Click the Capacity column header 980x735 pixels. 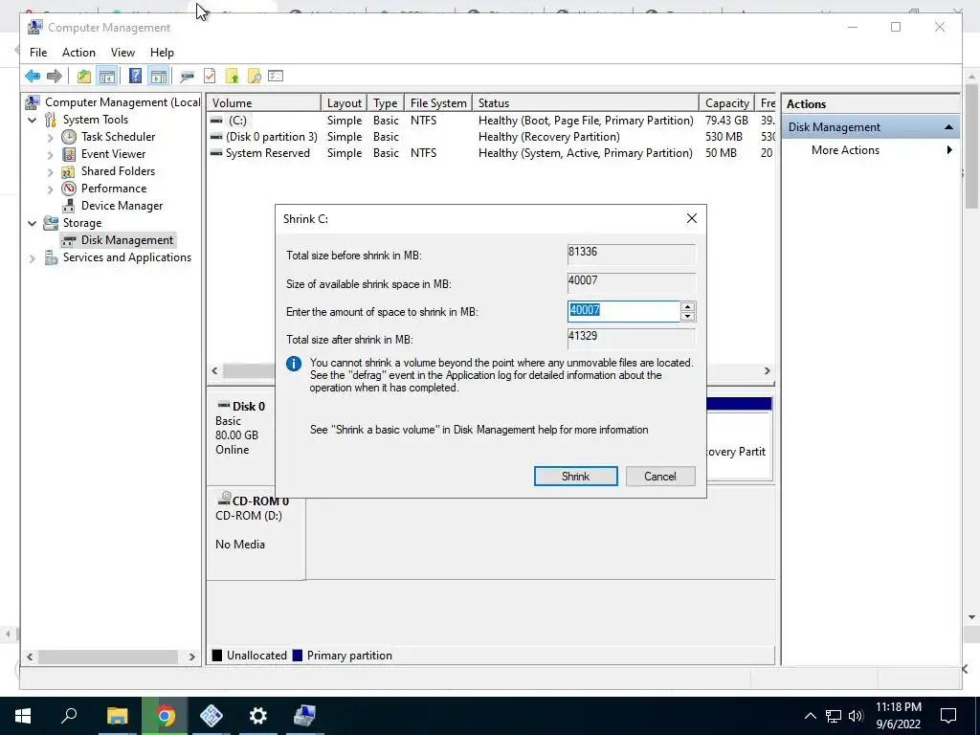[x=727, y=103]
